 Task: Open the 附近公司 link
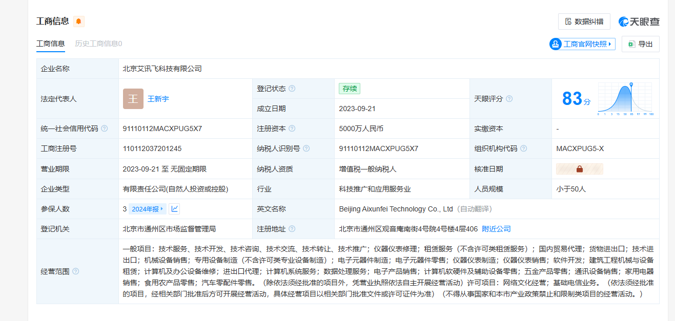pyautogui.click(x=497, y=229)
